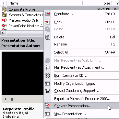Click the exclamation mark column header
119x119 pixels.
(x=4, y=3)
